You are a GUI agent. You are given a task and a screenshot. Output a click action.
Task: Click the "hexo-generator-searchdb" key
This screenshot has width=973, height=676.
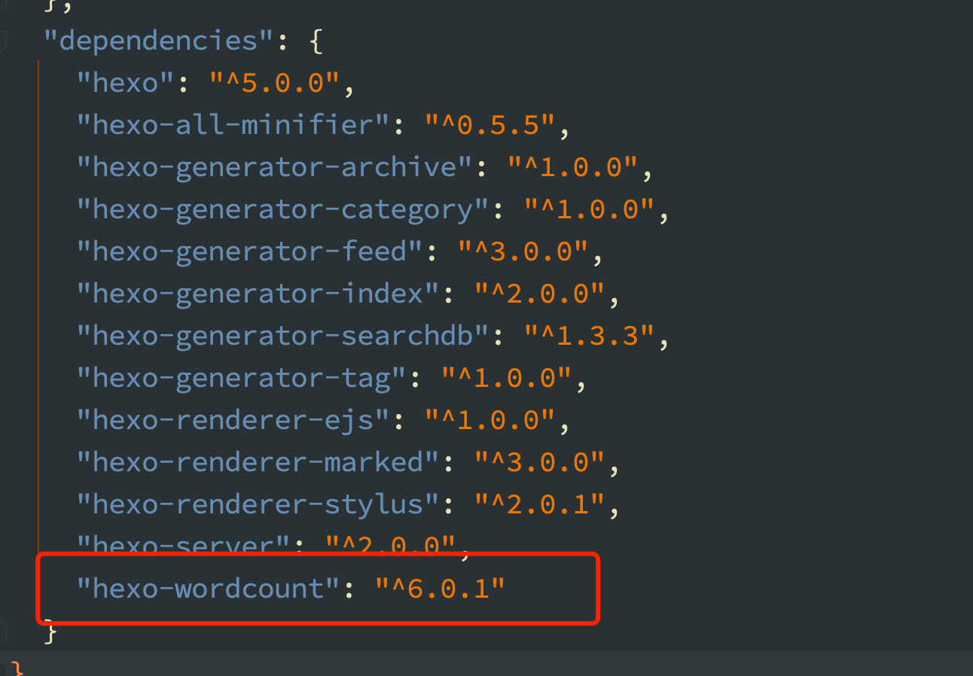[x=284, y=335]
